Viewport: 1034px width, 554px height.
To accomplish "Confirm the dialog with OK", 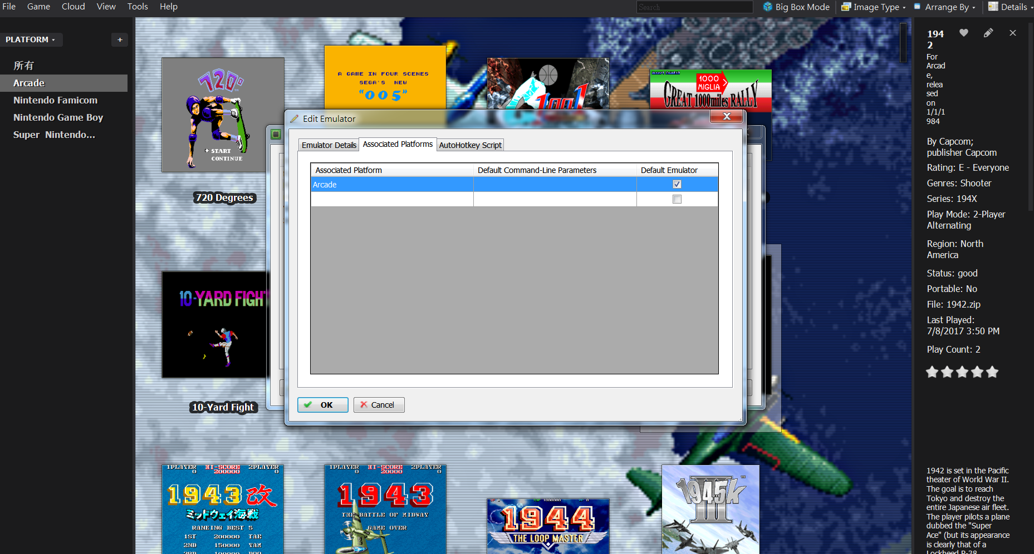I will (323, 405).
